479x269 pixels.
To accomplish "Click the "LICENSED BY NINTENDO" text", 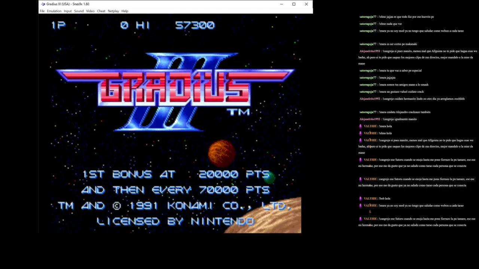I will 176,222.
